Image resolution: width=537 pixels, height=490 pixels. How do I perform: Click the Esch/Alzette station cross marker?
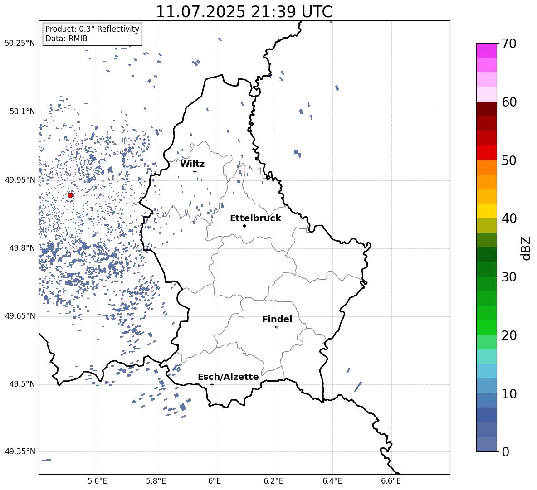(212, 384)
